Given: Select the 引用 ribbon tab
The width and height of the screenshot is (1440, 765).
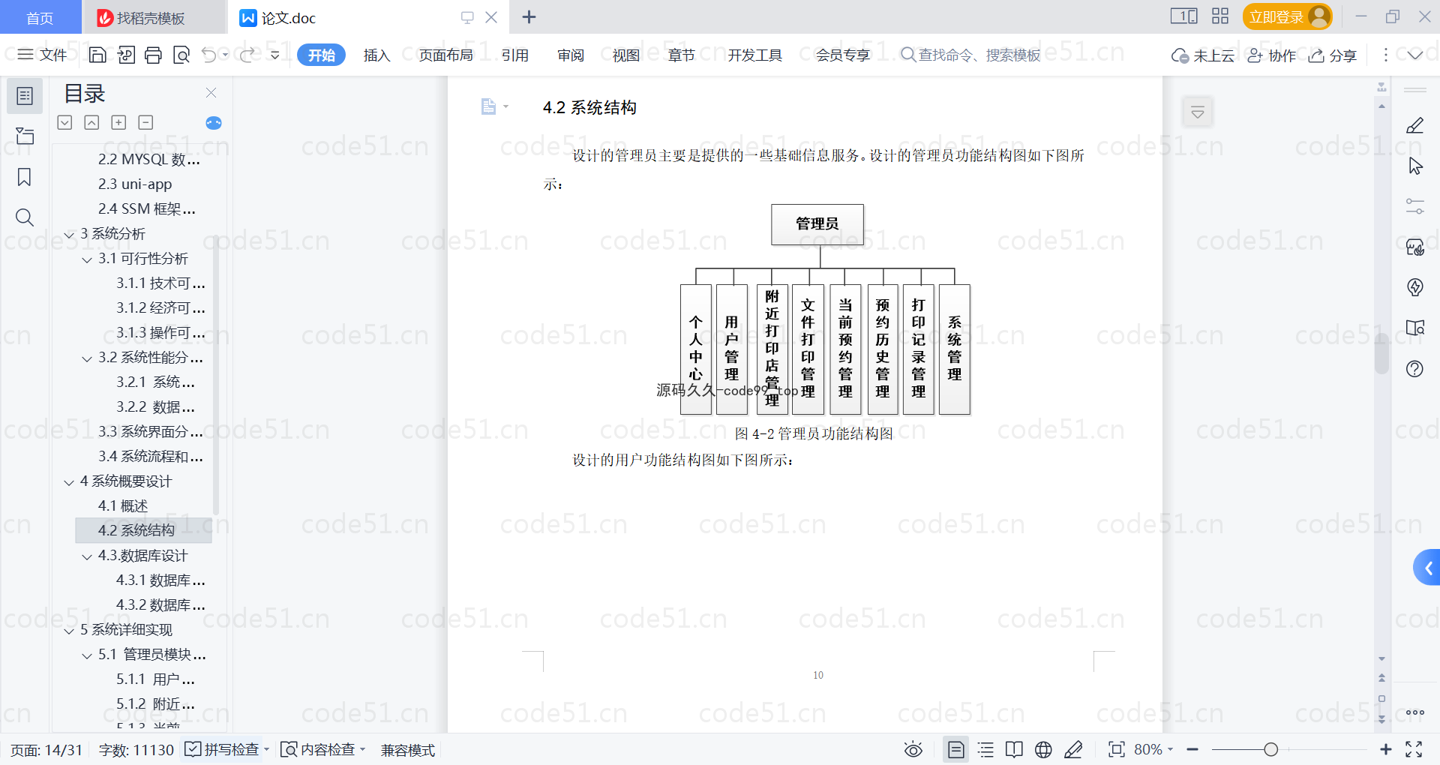Looking at the screenshot, I should pos(515,55).
